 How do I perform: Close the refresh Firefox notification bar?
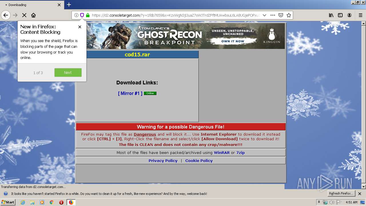360,194
